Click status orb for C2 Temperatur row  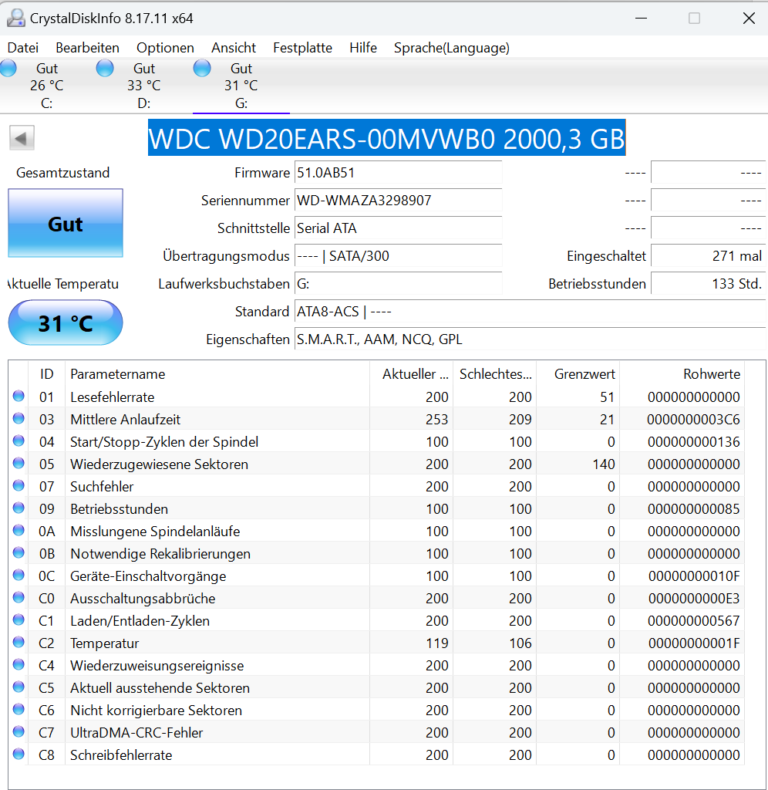[19, 642]
